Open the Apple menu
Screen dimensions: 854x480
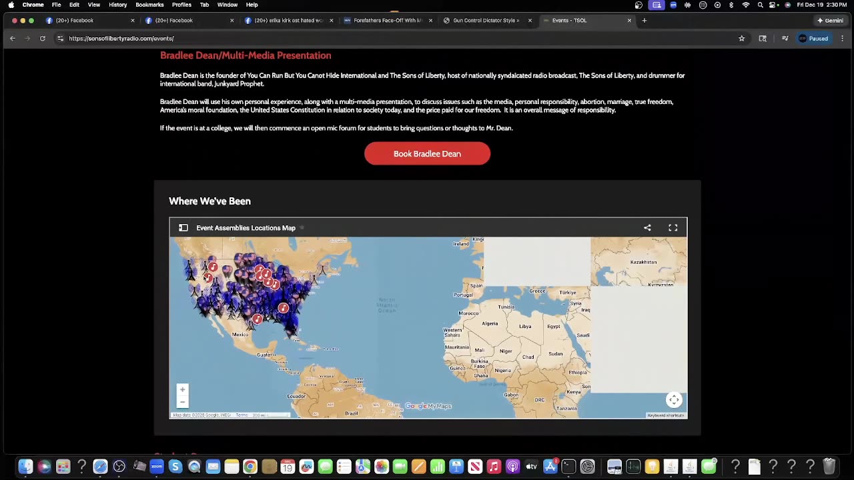click(x=11, y=5)
